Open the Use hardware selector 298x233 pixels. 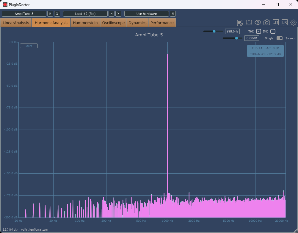coord(147,14)
